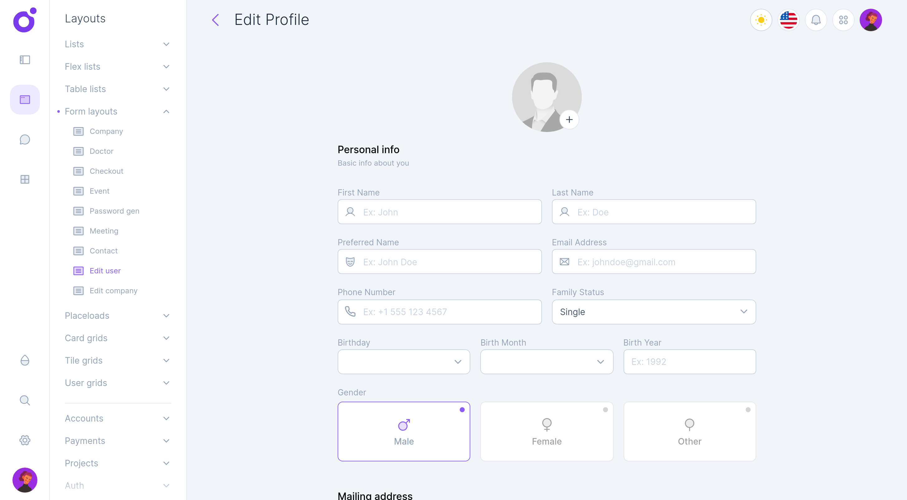Pick Other as the gender option

[x=689, y=432]
